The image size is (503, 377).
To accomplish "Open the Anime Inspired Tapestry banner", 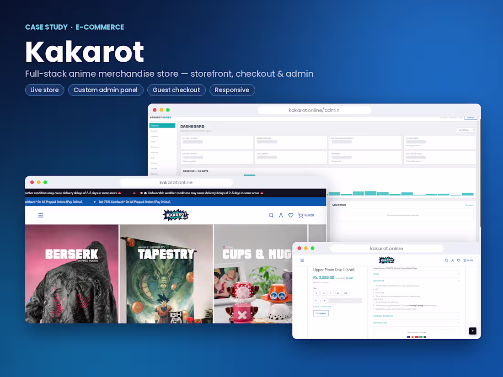I will 166,274.
